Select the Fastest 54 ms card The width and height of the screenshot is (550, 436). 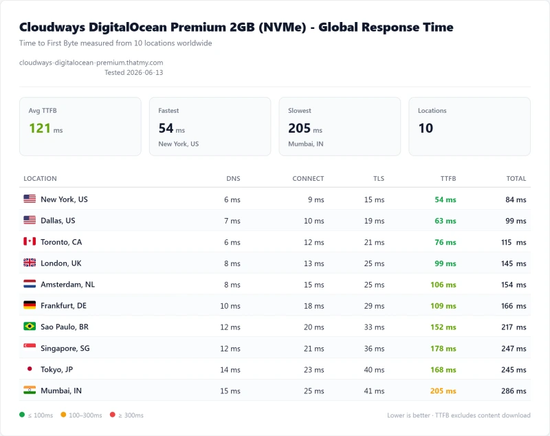(x=210, y=127)
